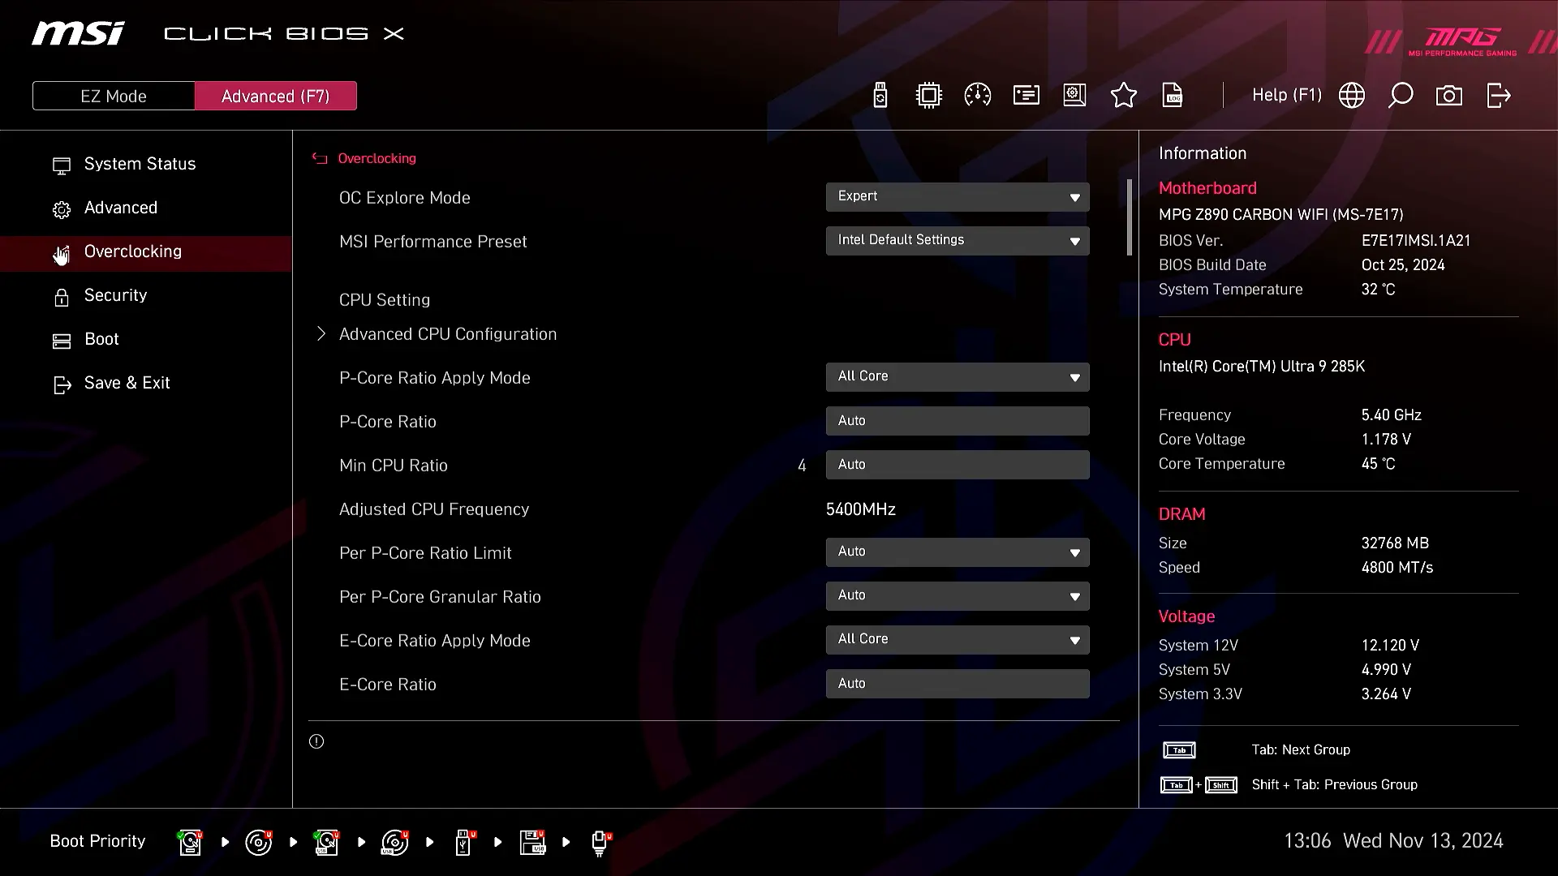
Task: Click the globe language icon
Action: click(1351, 96)
